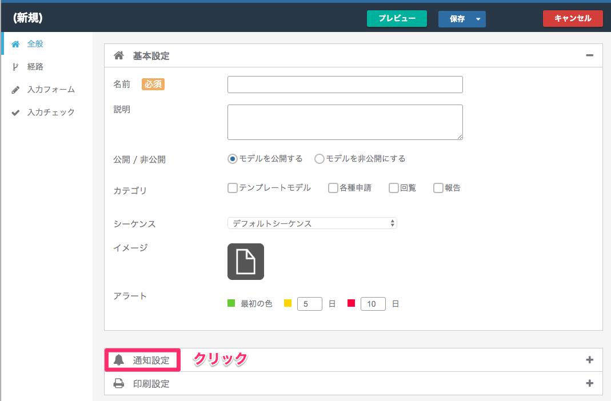The height and width of the screenshot is (401, 611).
Task: Click the home icon beside 全般
Action: [15, 44]
